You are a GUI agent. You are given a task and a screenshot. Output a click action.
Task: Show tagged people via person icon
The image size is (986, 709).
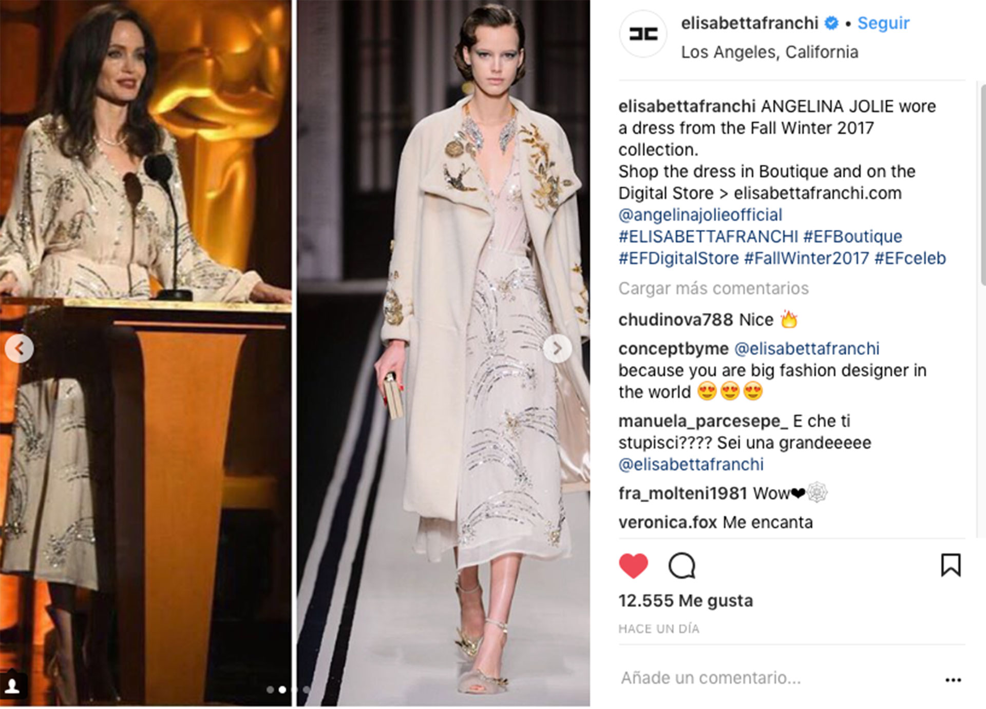pyautogui.click(x=12, y=686)
